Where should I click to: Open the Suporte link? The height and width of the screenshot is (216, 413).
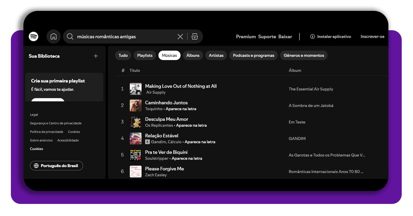coord(267,37)
